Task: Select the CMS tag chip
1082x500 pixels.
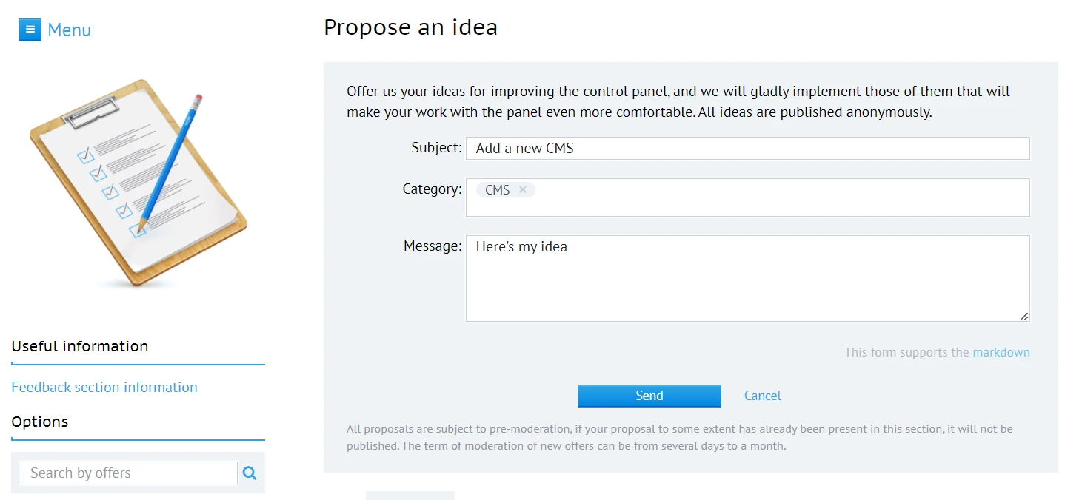Action: coord(497,190)
